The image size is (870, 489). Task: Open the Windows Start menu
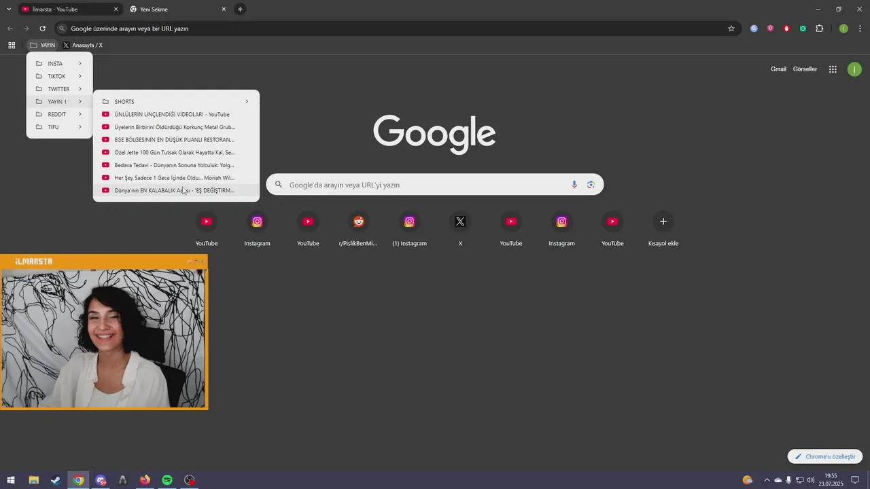click(11, 480)
